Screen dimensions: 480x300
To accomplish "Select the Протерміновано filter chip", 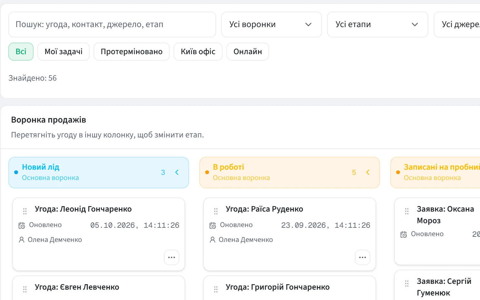I will pyautogui.click(x=132, y=52).
